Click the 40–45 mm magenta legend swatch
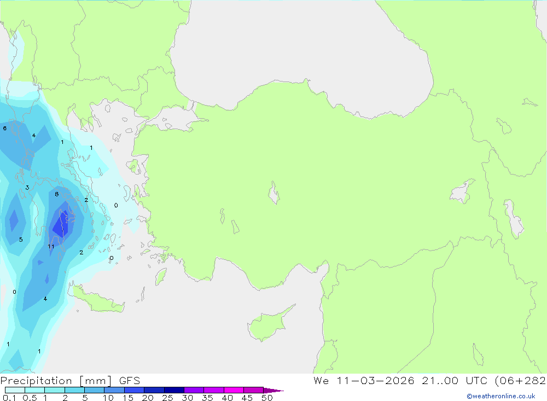 click(234, 390)
